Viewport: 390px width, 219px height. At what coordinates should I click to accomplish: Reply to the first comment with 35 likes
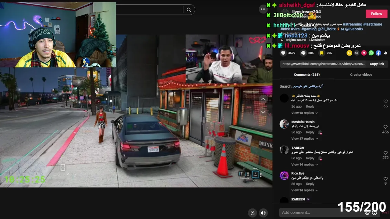click(310, 106)
